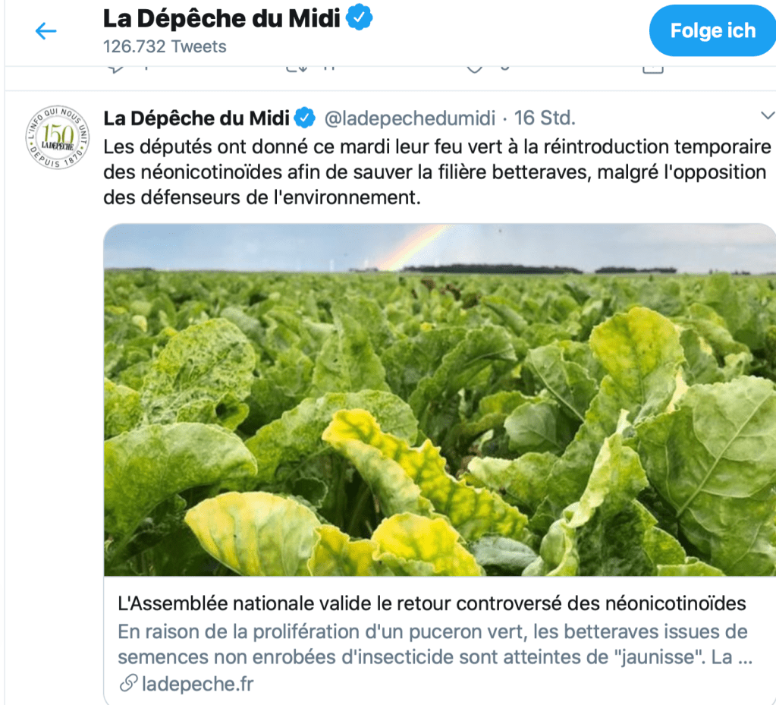The height and width of the screenshot is (705, 776).
Task: Open the L'Assemblée nationale article headline
Action: (432, 604)
